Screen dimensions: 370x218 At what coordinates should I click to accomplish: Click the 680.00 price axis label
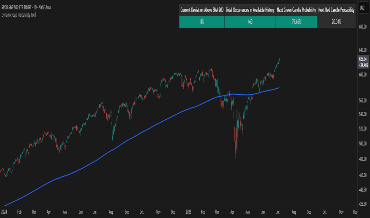[362, 27]
